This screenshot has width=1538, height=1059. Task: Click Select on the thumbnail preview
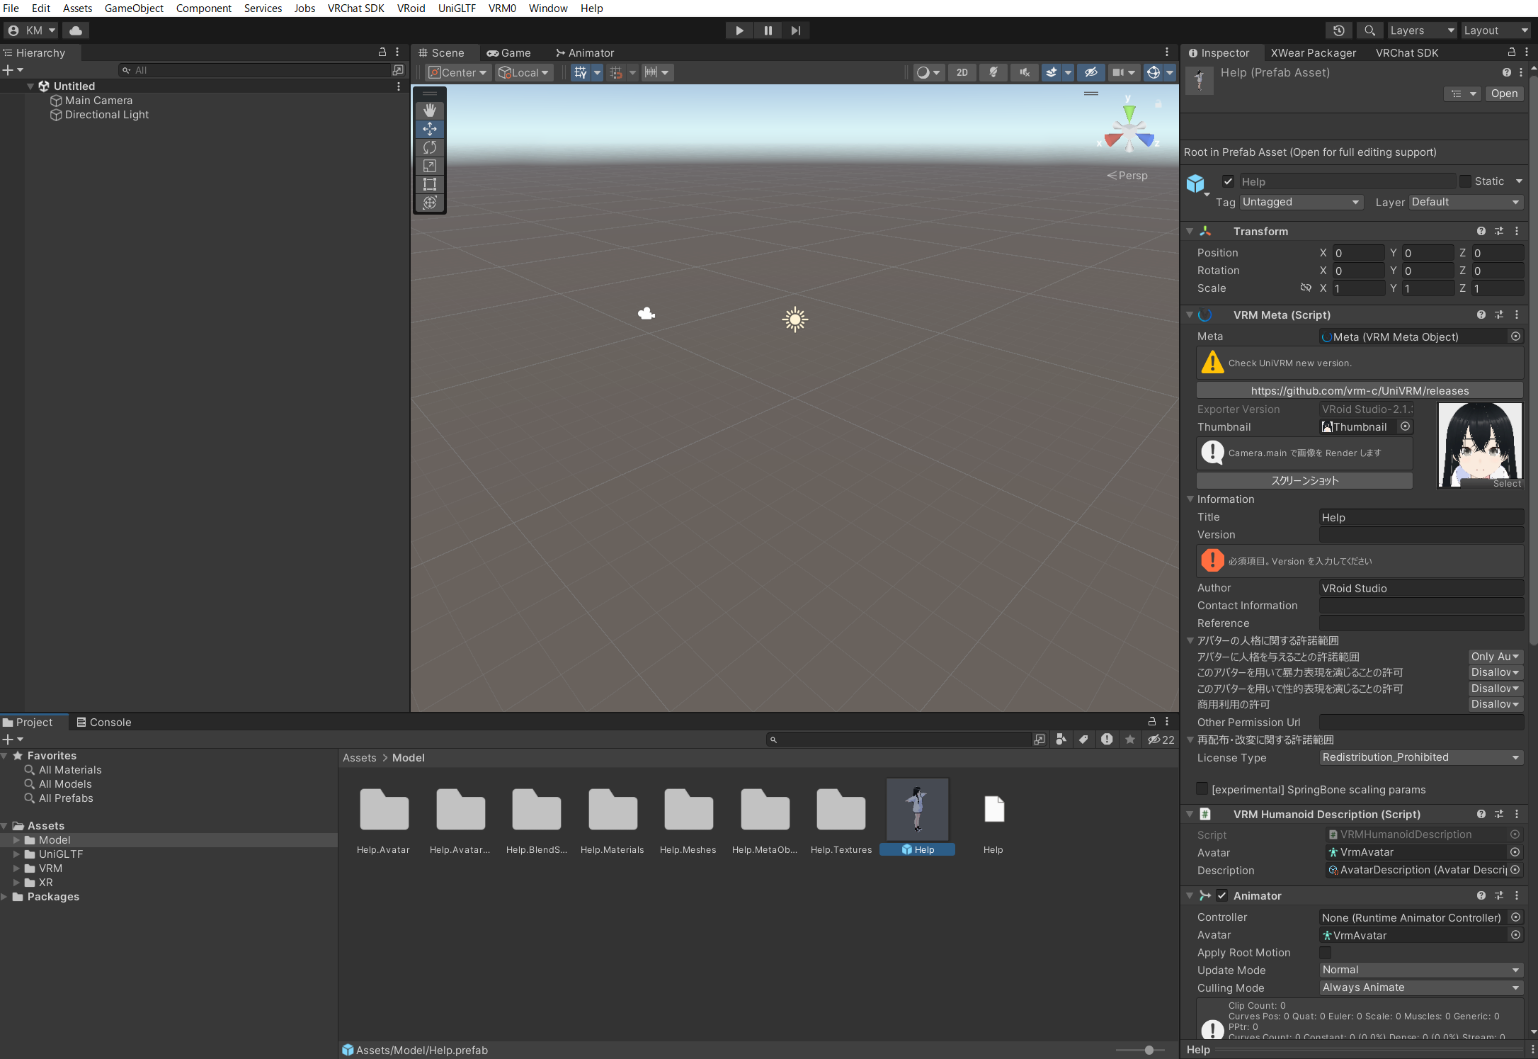[1506, 483]
